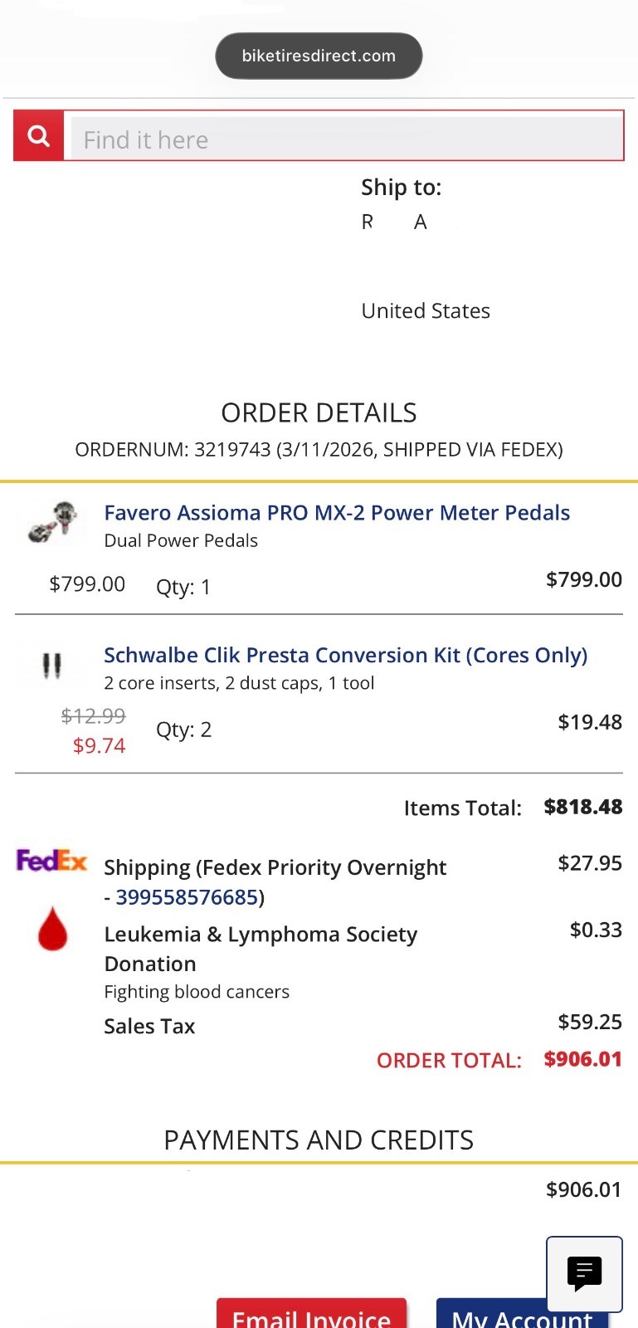Click the Ship to address block
The image size is (638, 1328).
(x=425, y=249)
